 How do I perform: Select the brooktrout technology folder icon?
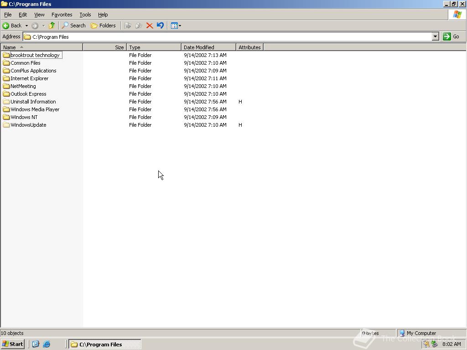click(x=6, y=55)
